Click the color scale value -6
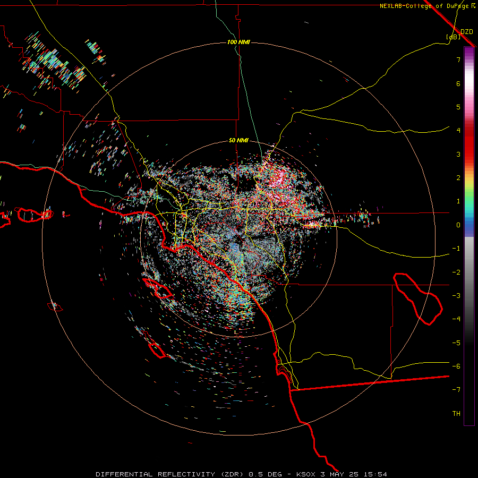 click(x=456, y=366)
